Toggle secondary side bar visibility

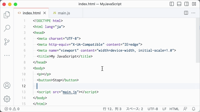(x=187, y=4)
